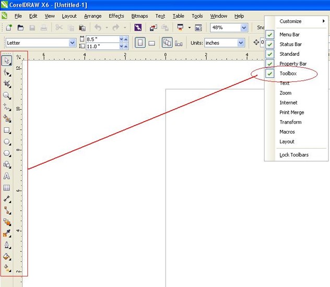Click the Paste clipboard icon
This screenshot has width=330, height=287.
(x=82, y=28)
